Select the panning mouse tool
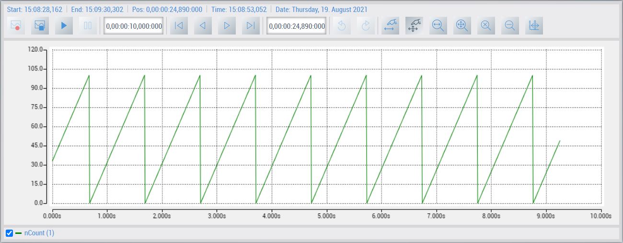This screenshot has width=623, height=243. 414,25
